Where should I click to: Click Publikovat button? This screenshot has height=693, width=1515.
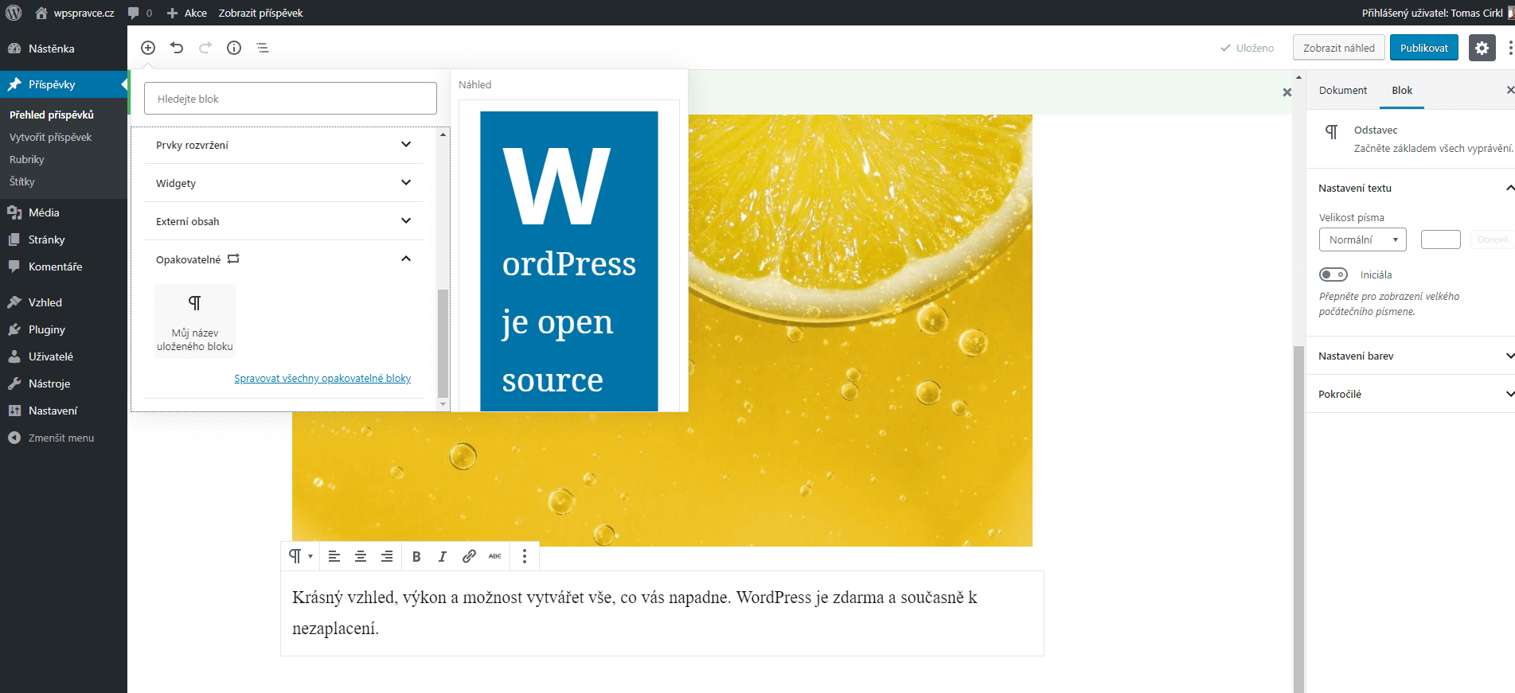pos(1424,48)
